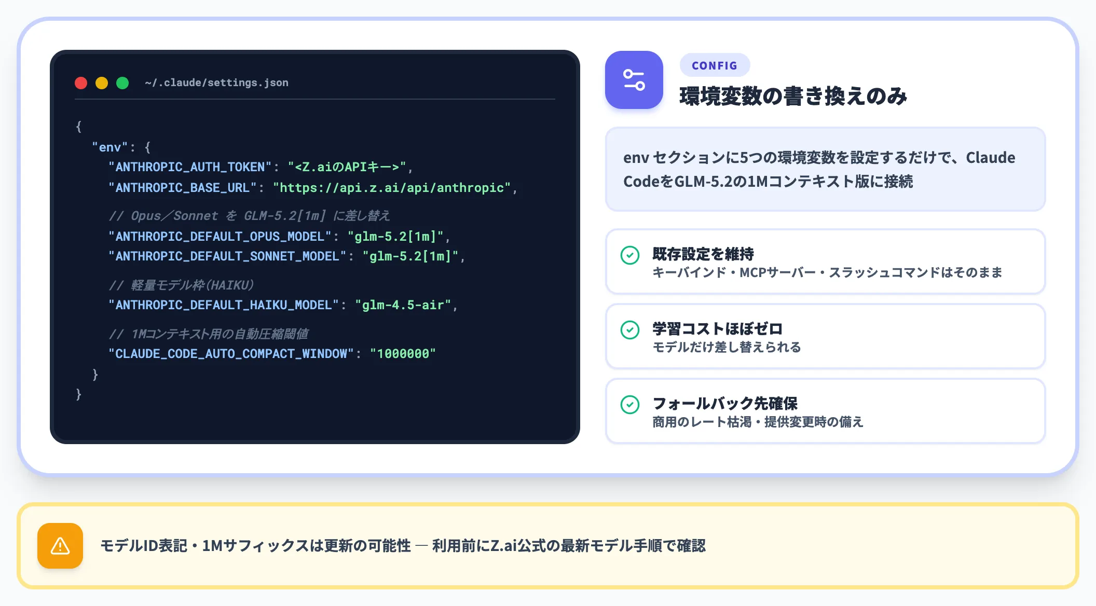This screenshot has height=606, width=1096.
Task: Click the https://api.z.ai/api/anthropic URL value
Action: point(392,188)
